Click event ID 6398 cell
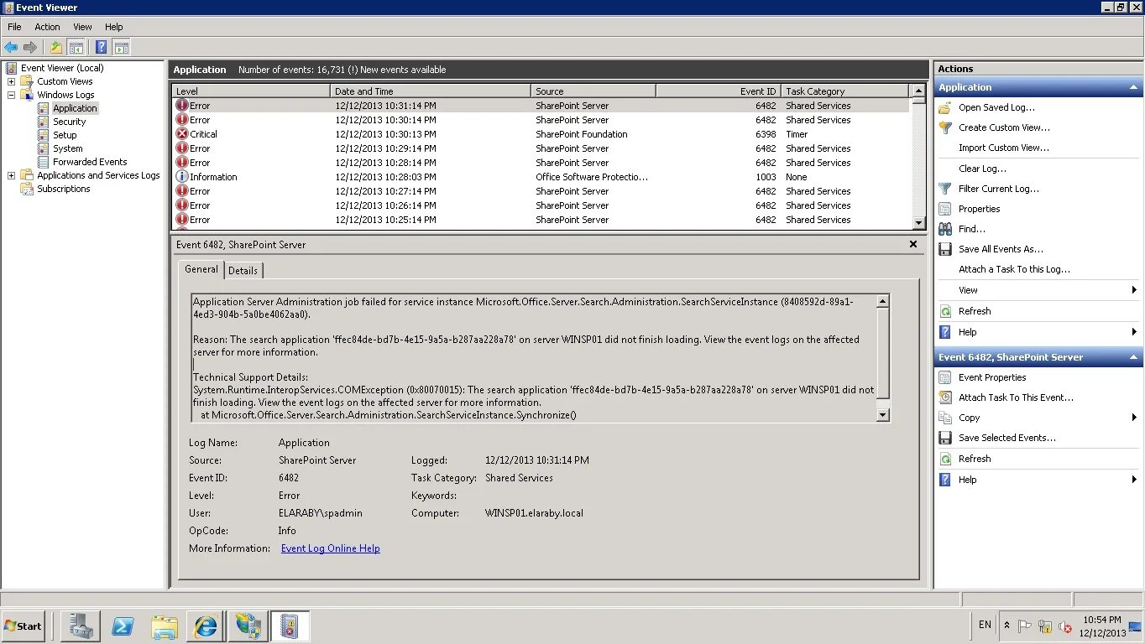The image size is (1145, 644). [766, 134]
